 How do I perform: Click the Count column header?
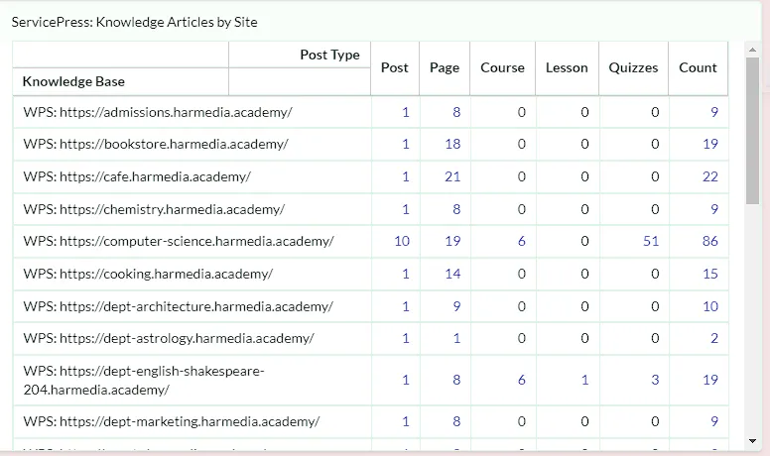[x=698, y=67]
